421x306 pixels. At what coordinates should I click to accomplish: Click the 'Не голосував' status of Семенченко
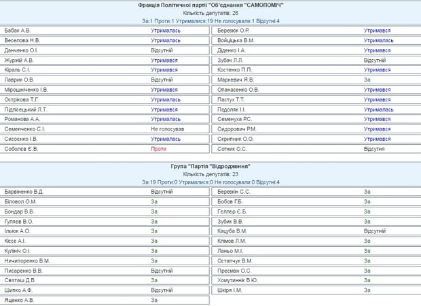pos(168,129)
